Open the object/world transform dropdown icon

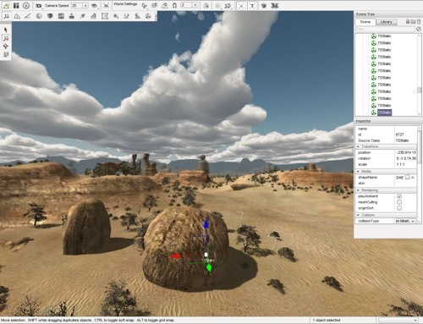[228, 6]
